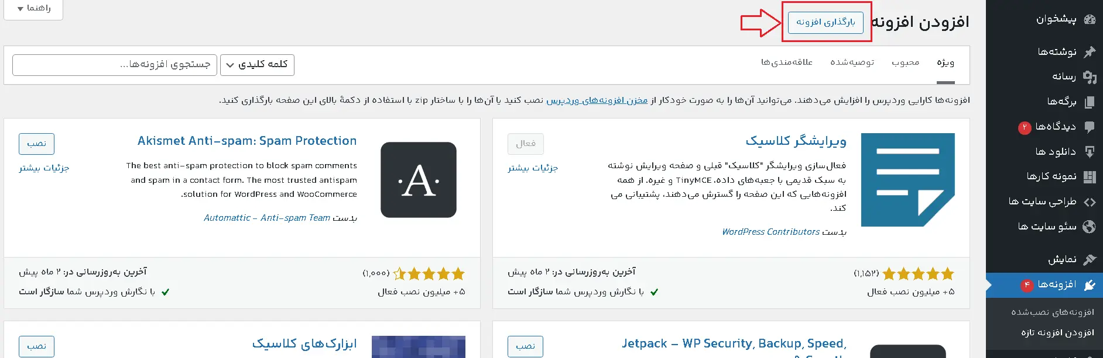The height and width of the screenshot is (358, 1103).
Task: Switch to the محبوب popular tab
Action: pos(906,62)
